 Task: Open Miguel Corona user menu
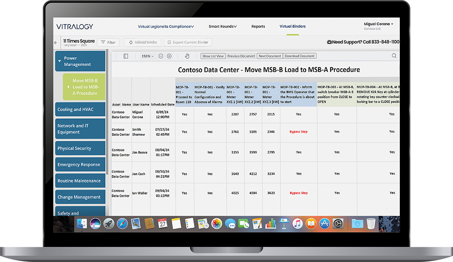tap(378, 24)
